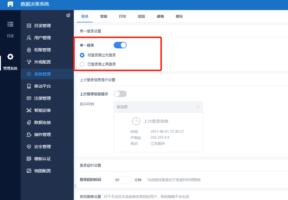Image resolution: width=288 pixels, height=200 pixels.
Task: Select 后登录踢出先登录 radio option
Action: tap(82, 55)
